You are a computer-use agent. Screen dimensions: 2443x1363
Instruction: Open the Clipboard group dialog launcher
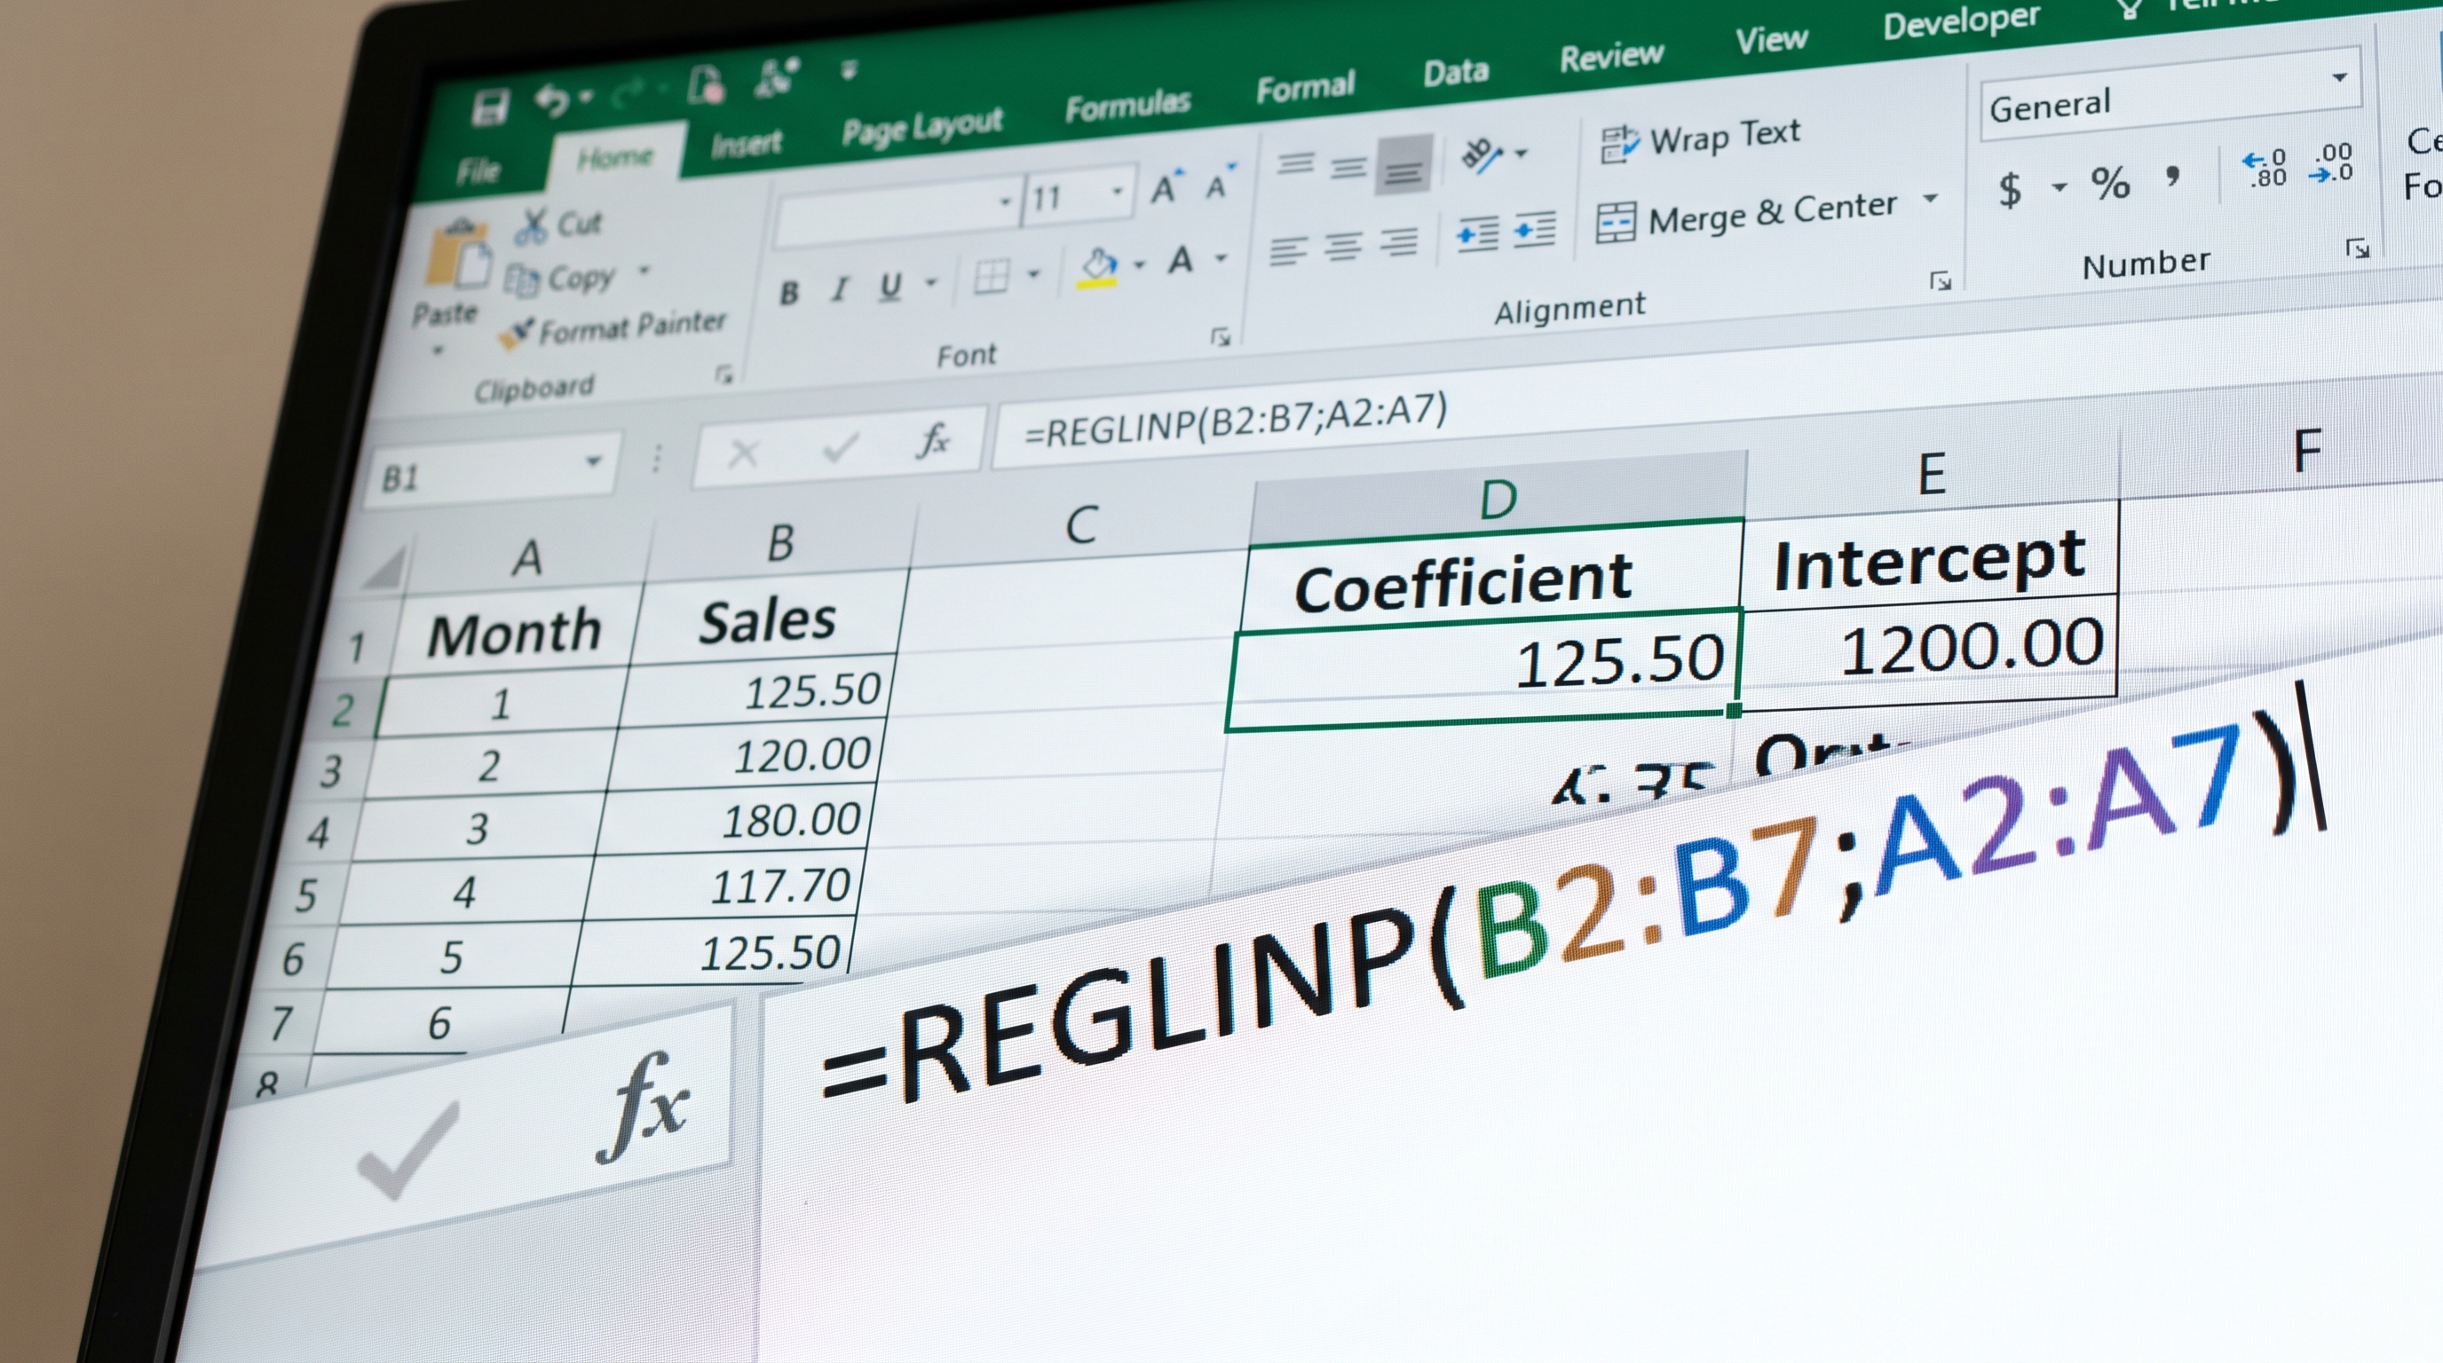coord(724,375)
